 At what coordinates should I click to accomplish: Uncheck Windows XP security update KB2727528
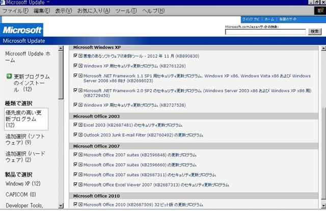pyautogui.click(x=75, y=104)
